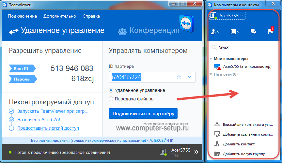282x163 pixels.
Task: Select the Ваш ID value 513 946 083
Action: (72, 68)
